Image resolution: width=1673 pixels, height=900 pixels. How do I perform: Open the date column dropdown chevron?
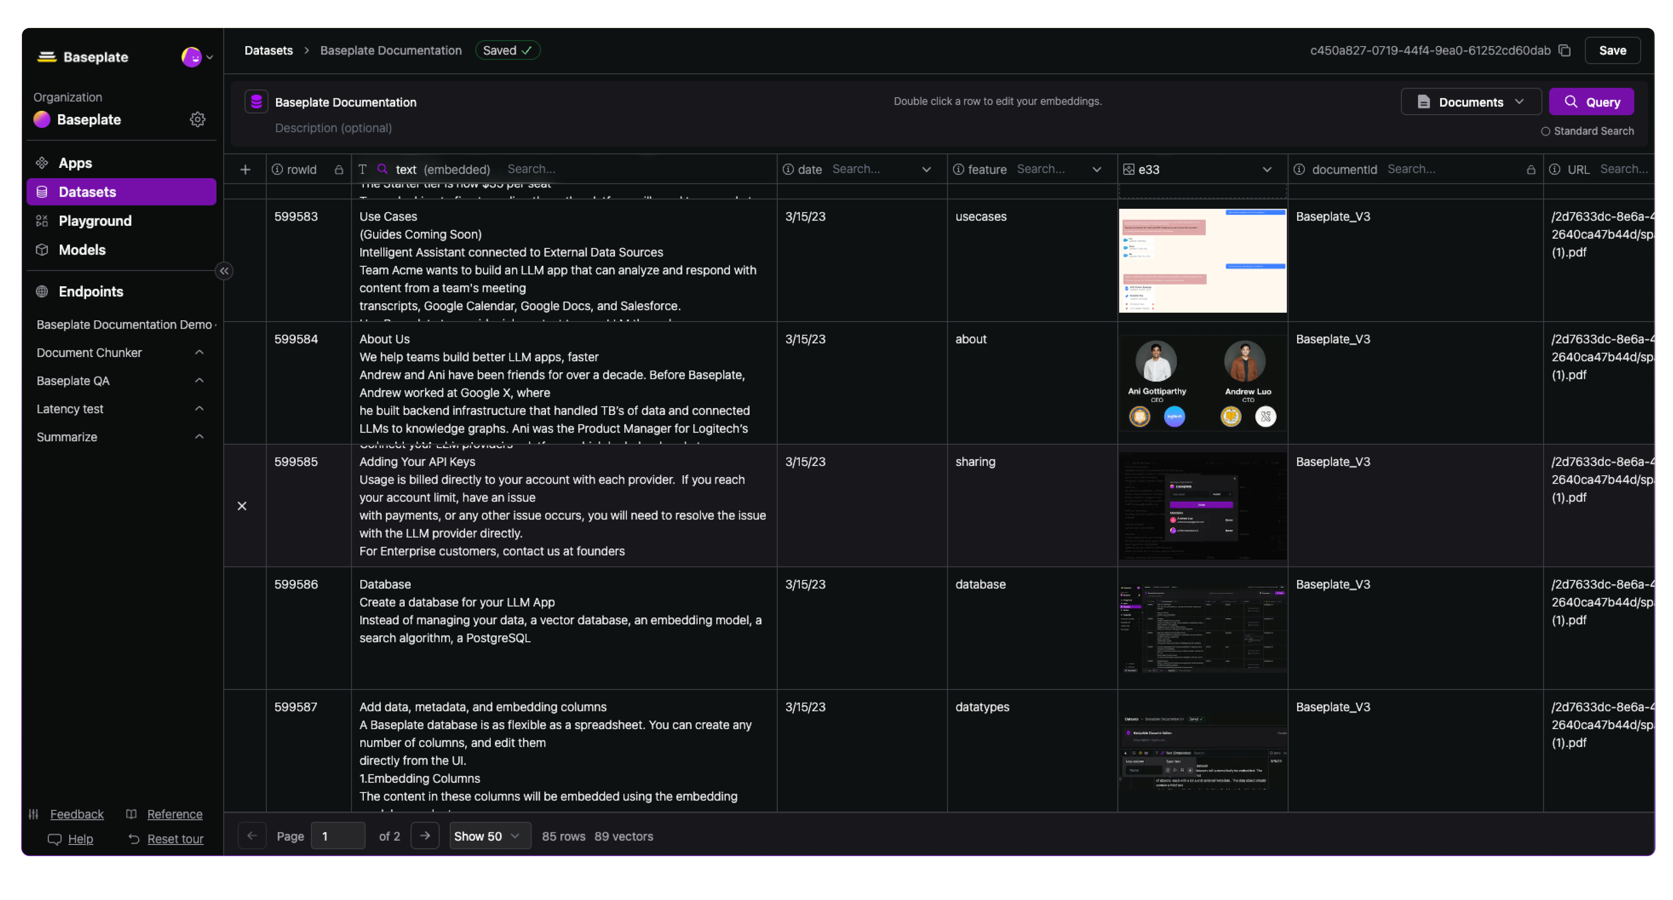(926, 169)
